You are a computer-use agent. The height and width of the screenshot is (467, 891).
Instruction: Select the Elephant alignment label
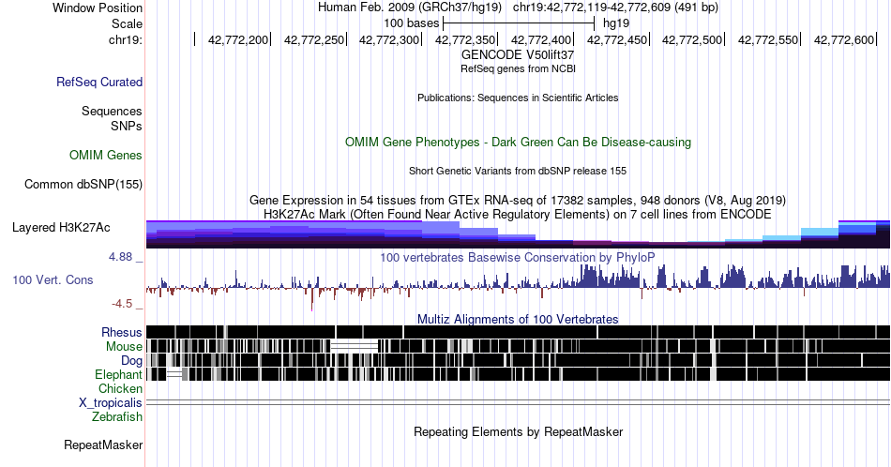click(118, 374)
